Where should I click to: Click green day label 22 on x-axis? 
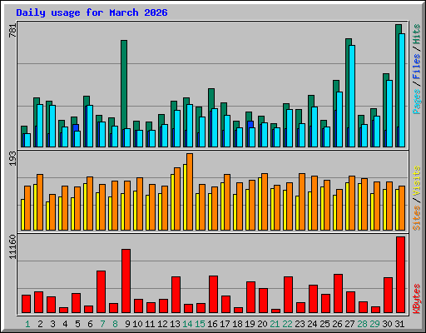tap(287, 324)
